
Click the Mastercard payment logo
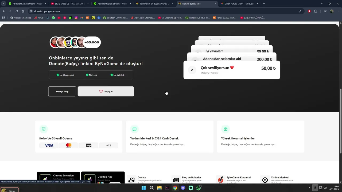69,145
